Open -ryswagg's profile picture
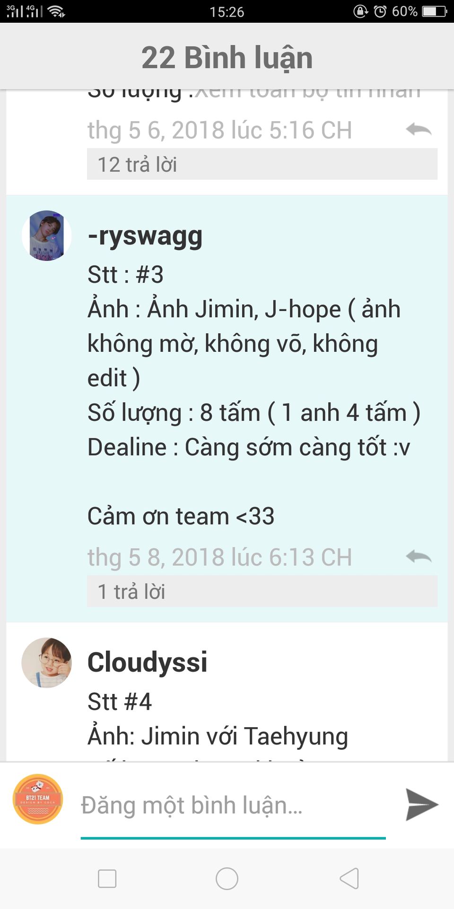 click(x=46, y=235)
